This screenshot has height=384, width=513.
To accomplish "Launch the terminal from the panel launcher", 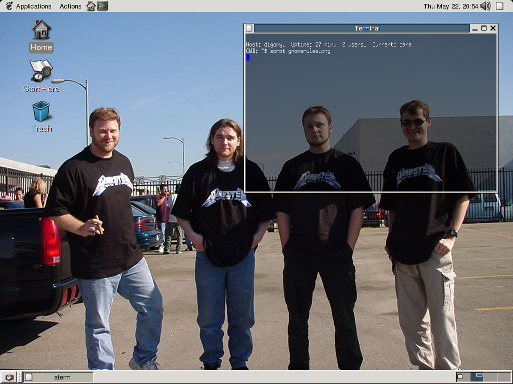I will click(x=102, y=6).
